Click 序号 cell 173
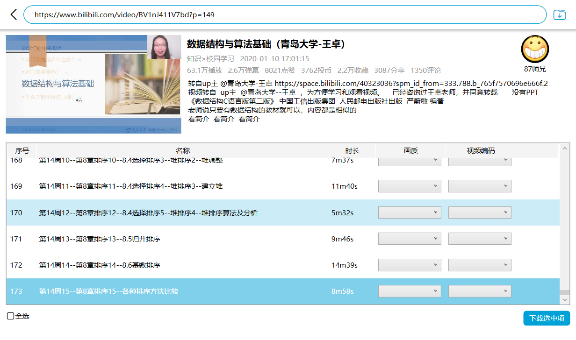This screenshot has width=576, height=340. pos(16,291)
